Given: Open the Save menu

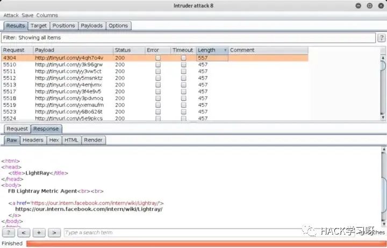Looking at the screenshot, I should [x=27, y=16].
